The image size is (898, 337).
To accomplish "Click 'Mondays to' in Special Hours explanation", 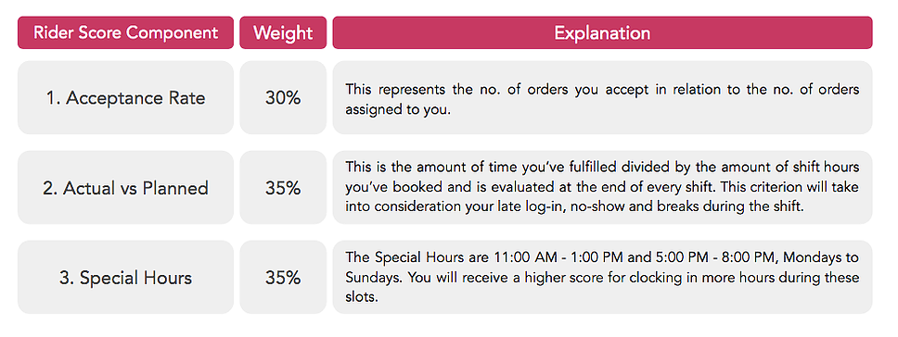I will 821,257.
